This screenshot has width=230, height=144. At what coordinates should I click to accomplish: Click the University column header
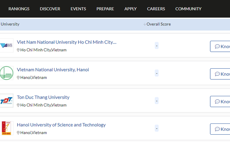(x=10, y=24)
